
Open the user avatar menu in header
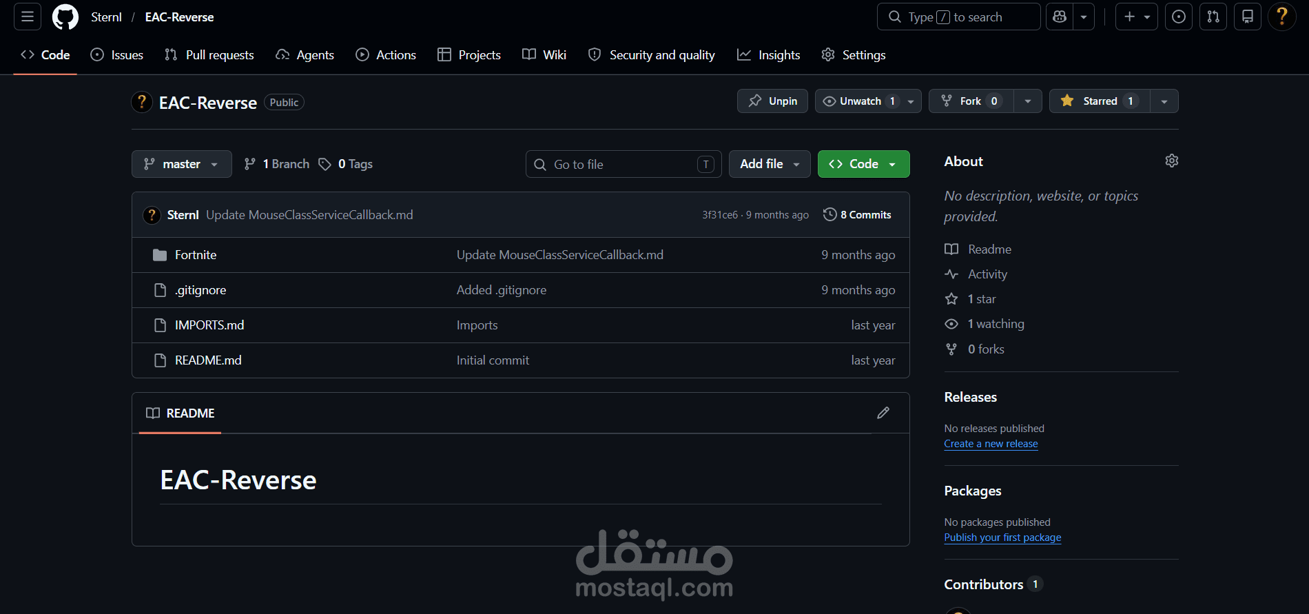pos(1282,17)
